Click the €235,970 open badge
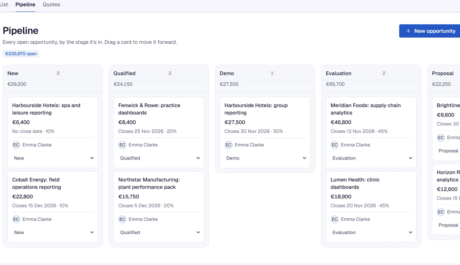The height and width of the screenshot is (265, 460). pos(21,54)
